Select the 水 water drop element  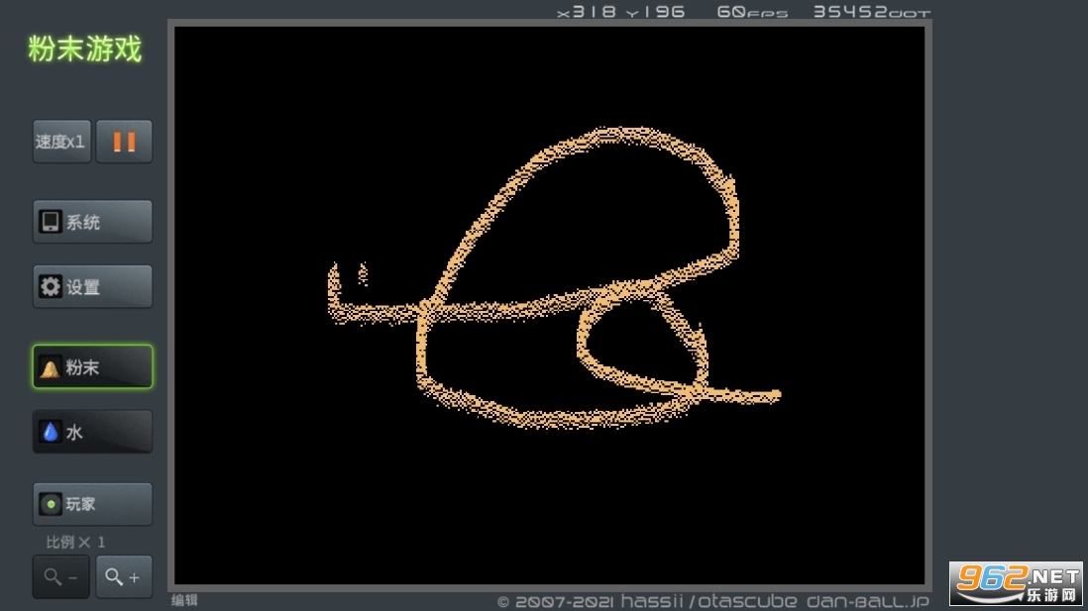(92, 432)
